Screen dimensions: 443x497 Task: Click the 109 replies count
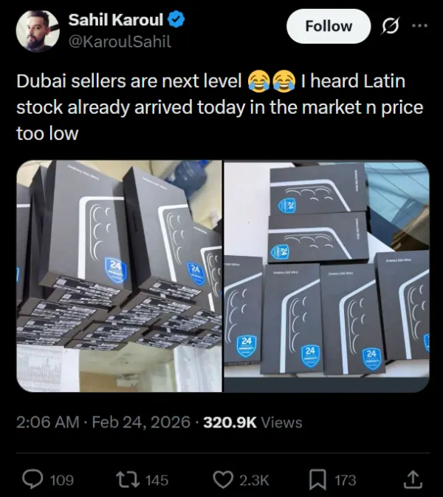tap(61, 480)
